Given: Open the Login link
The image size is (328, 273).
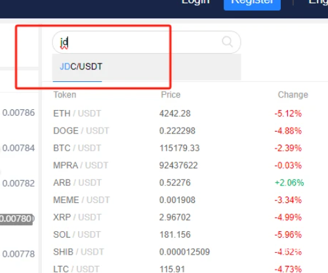Looking at the screenshot, I should 195,2.
